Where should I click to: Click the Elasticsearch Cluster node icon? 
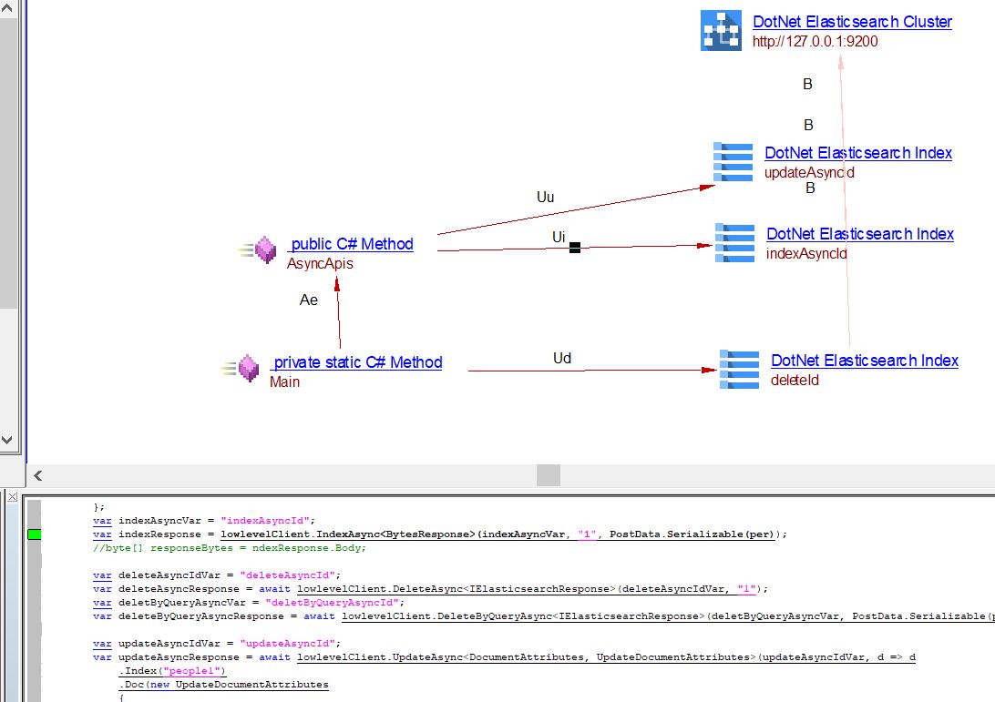click(x=721, y=31)
